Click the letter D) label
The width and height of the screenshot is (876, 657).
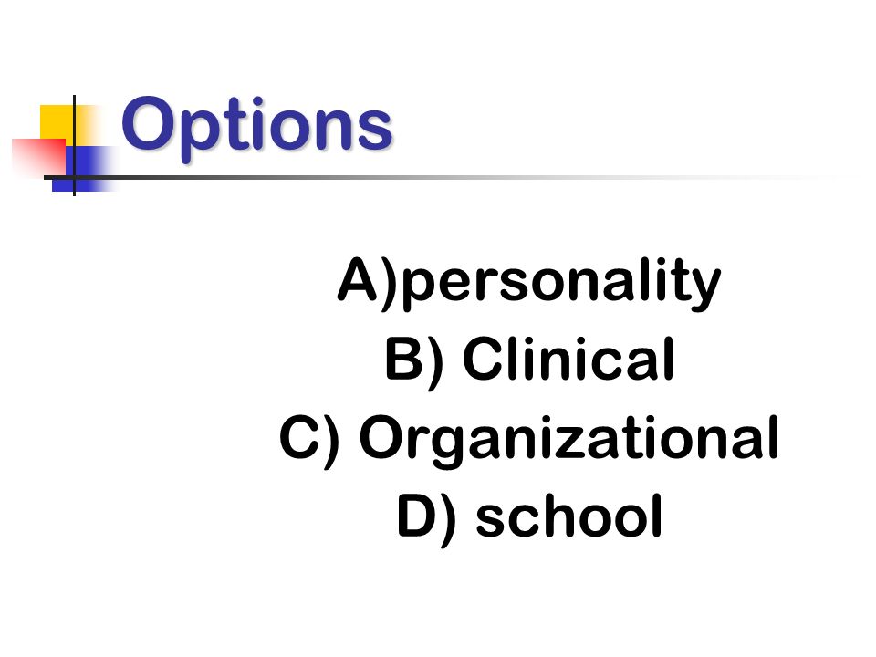click(427, 518)
